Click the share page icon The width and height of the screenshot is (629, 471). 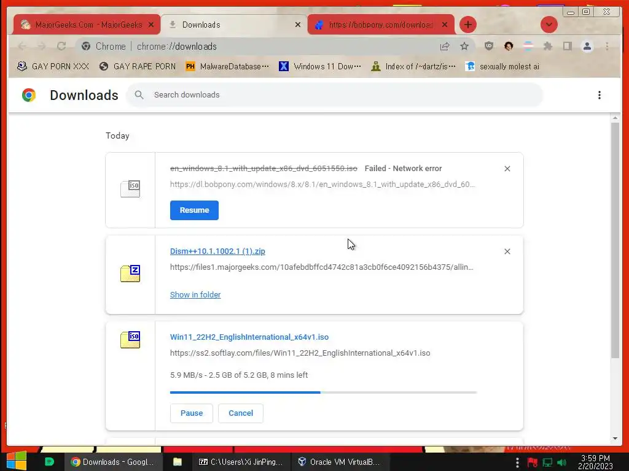(445, 47)
